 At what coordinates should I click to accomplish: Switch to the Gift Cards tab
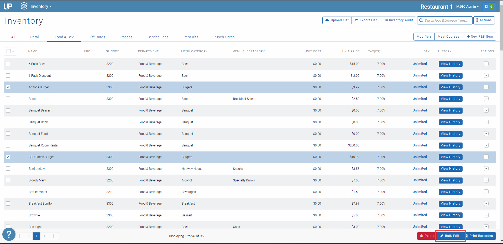[97, 37]
